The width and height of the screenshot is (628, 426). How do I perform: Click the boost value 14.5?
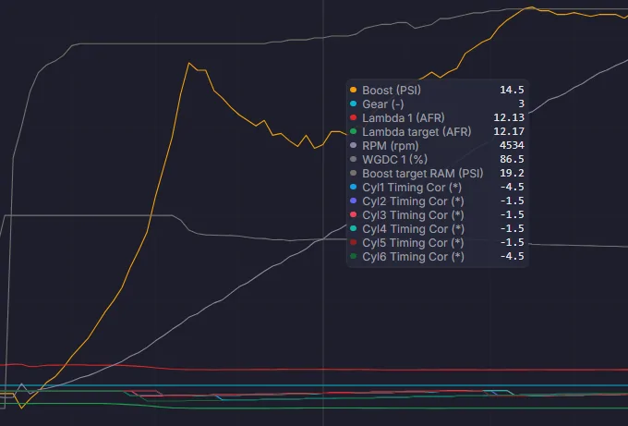[x=512, y=90]
